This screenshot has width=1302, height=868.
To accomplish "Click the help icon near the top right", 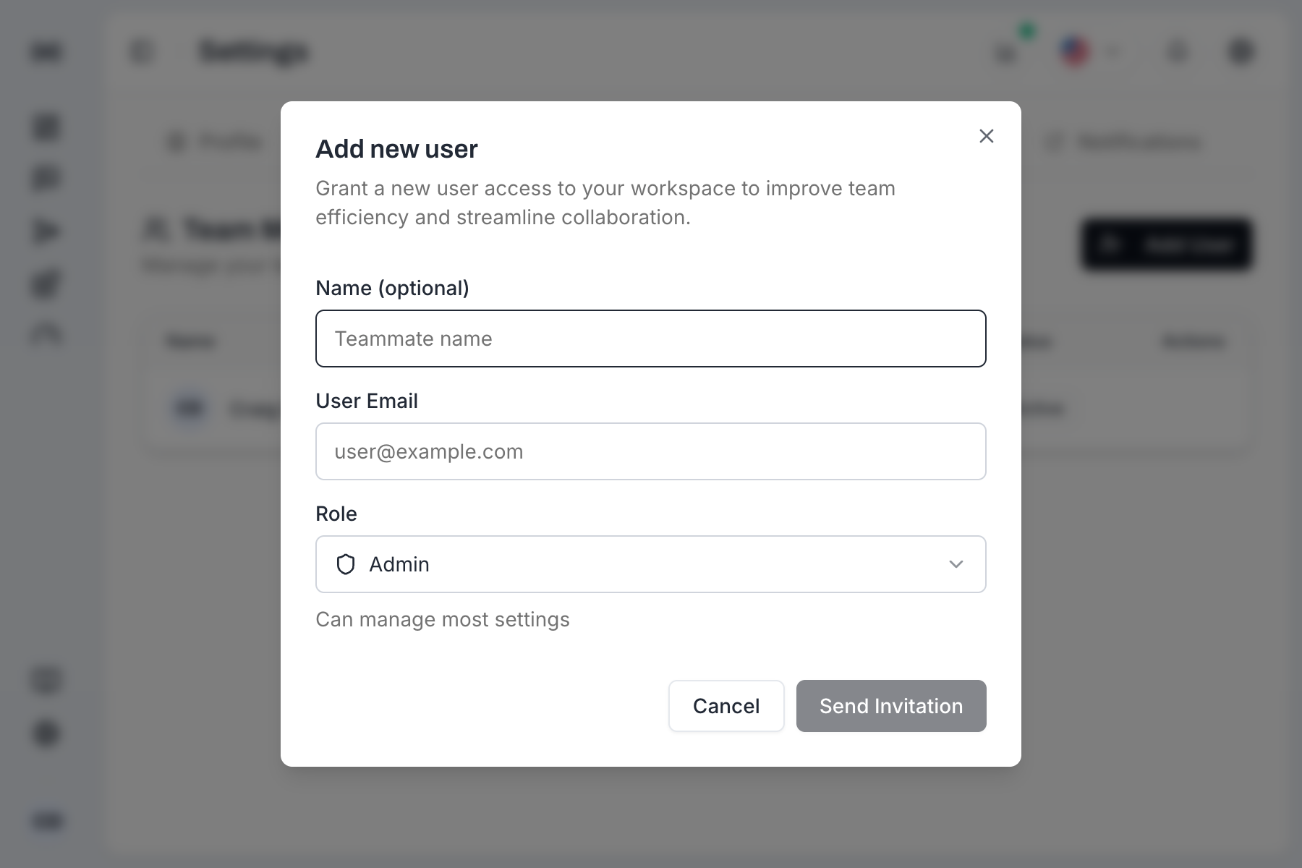I will tap(1177, 52).
